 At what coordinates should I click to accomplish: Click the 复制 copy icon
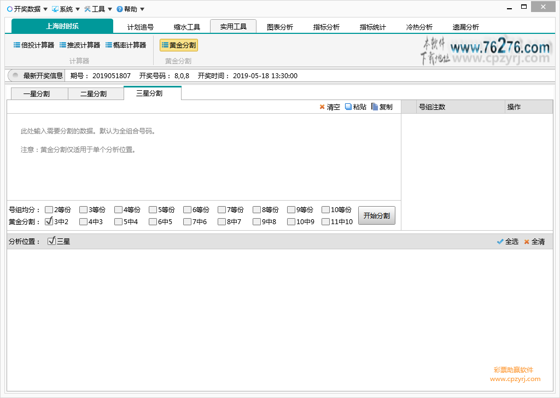[x=374, y=107]
